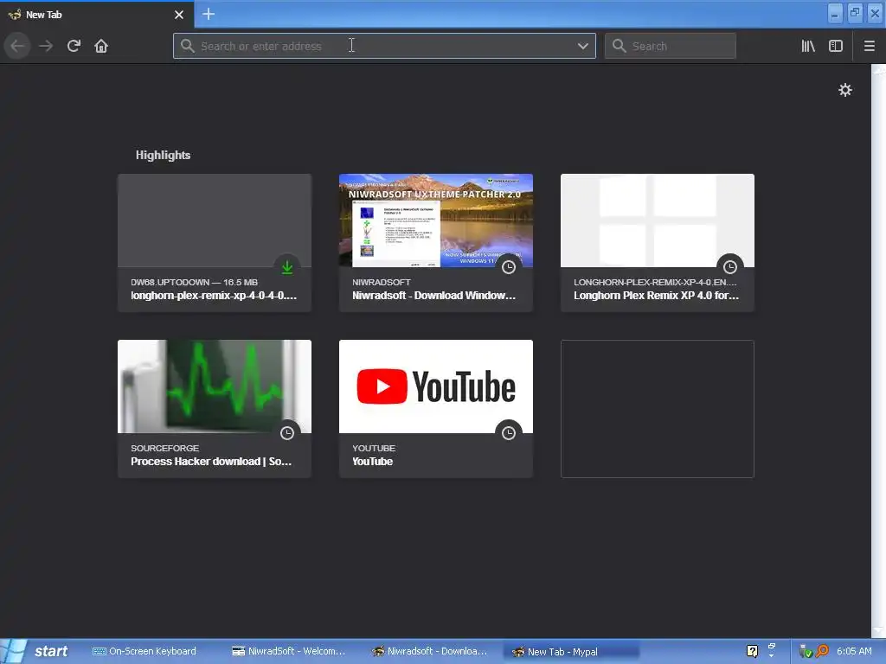Click the 'Niwradsoft - Download Window...' title
Viewport: 886px width, 664px height.
(x=433, y=296)
